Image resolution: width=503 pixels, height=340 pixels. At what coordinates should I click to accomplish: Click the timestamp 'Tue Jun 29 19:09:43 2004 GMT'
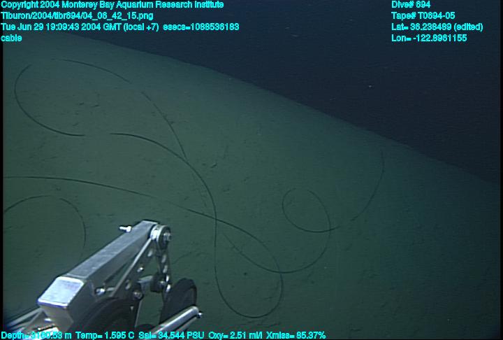pyautogui.click(x=62, y=27)
